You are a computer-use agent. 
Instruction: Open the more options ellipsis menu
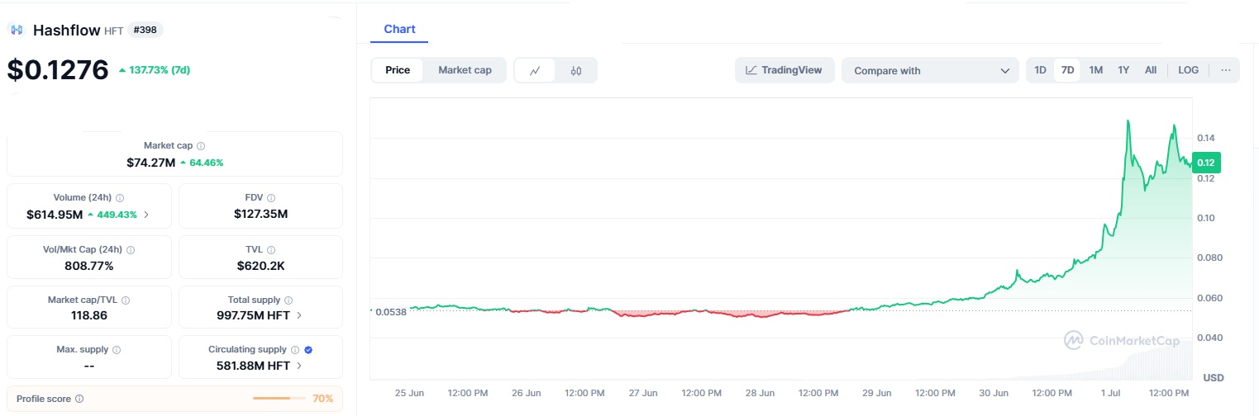(1225, 70)
